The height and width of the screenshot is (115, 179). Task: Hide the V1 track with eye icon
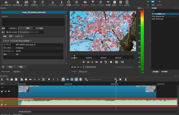click(9, 91)
